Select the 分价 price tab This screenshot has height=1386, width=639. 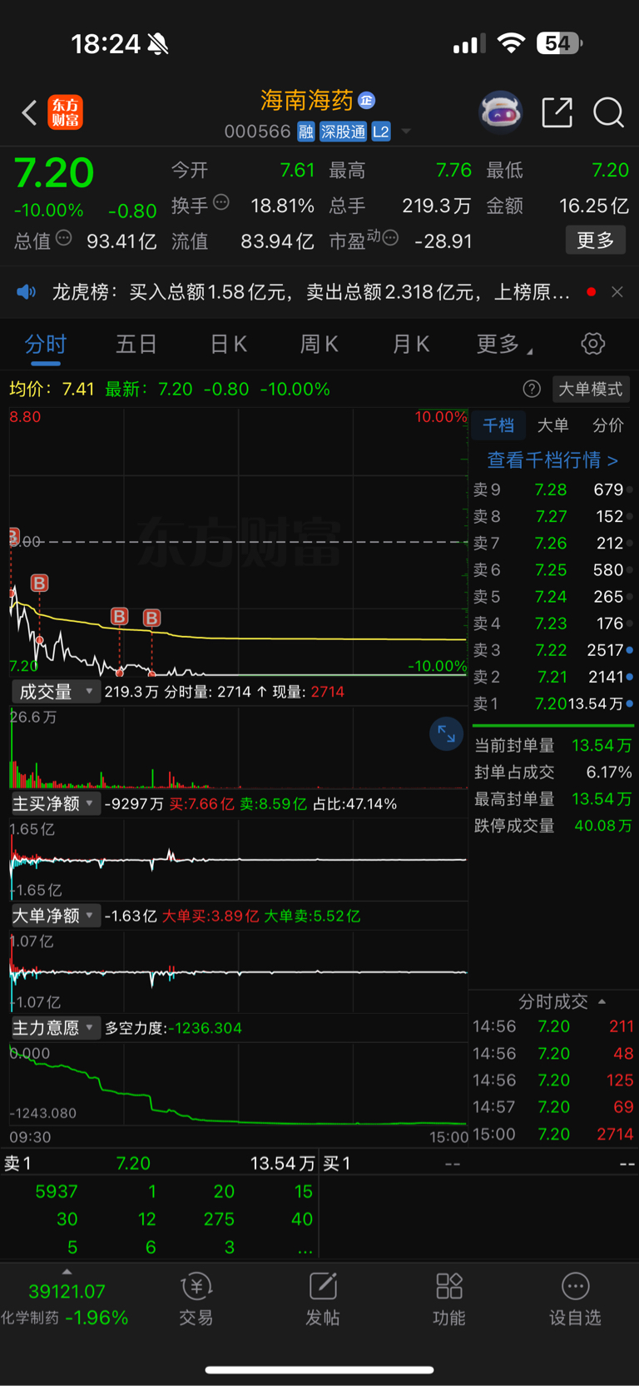click(x=608, y=425)
